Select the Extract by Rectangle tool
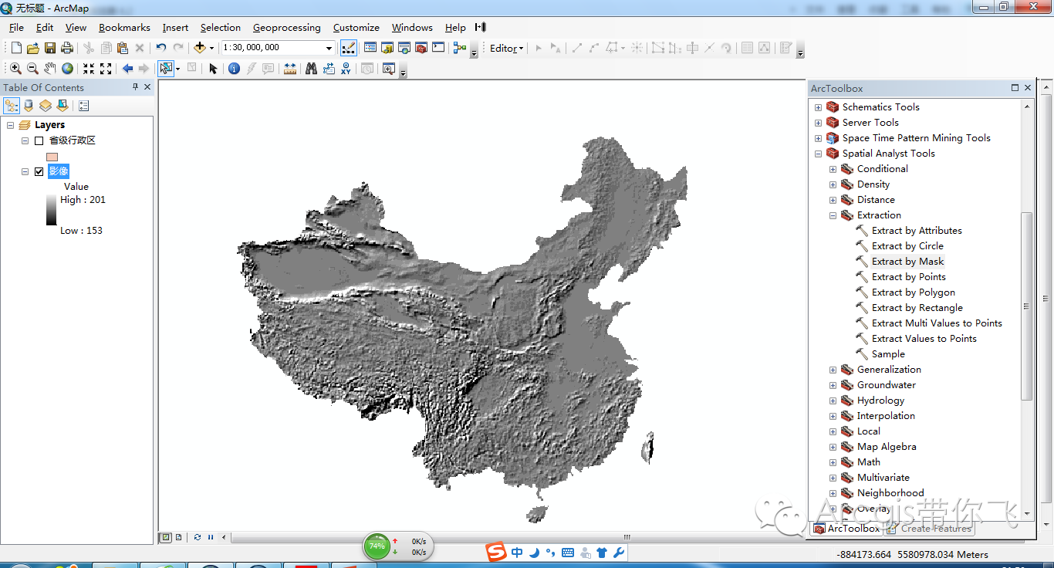 click(x=917, y=308)
